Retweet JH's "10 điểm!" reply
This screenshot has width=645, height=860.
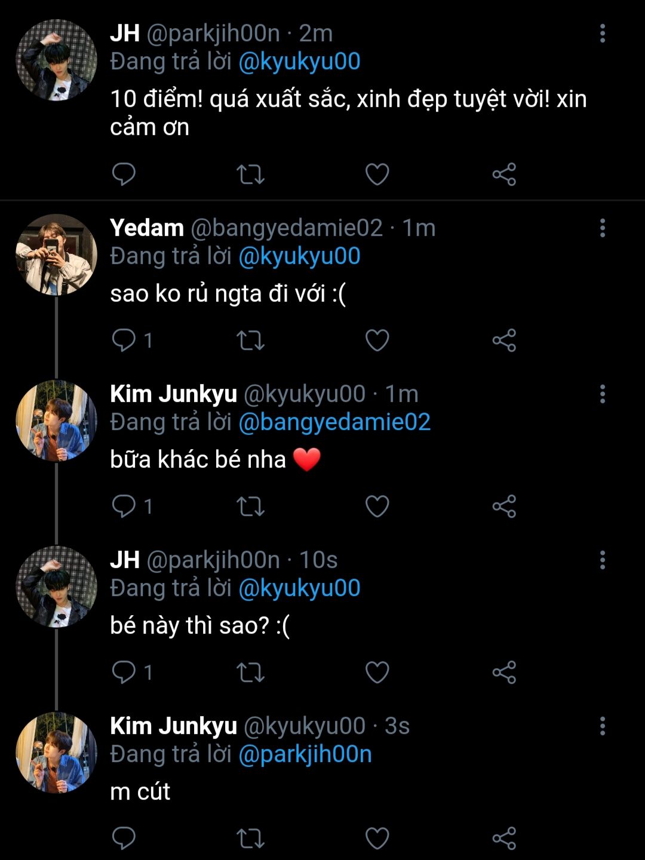click(x=250, y=174)
